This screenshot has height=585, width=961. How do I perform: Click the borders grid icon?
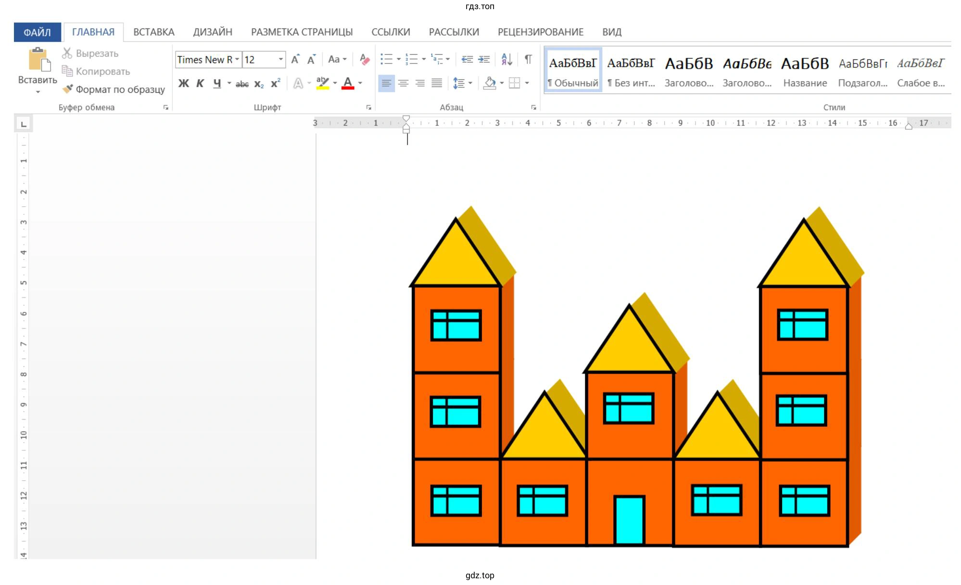point(514,83)
